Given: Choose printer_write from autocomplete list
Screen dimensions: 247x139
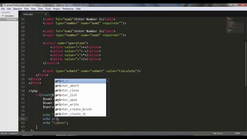Looking at the screenshot, I should [x=80, y=105].
